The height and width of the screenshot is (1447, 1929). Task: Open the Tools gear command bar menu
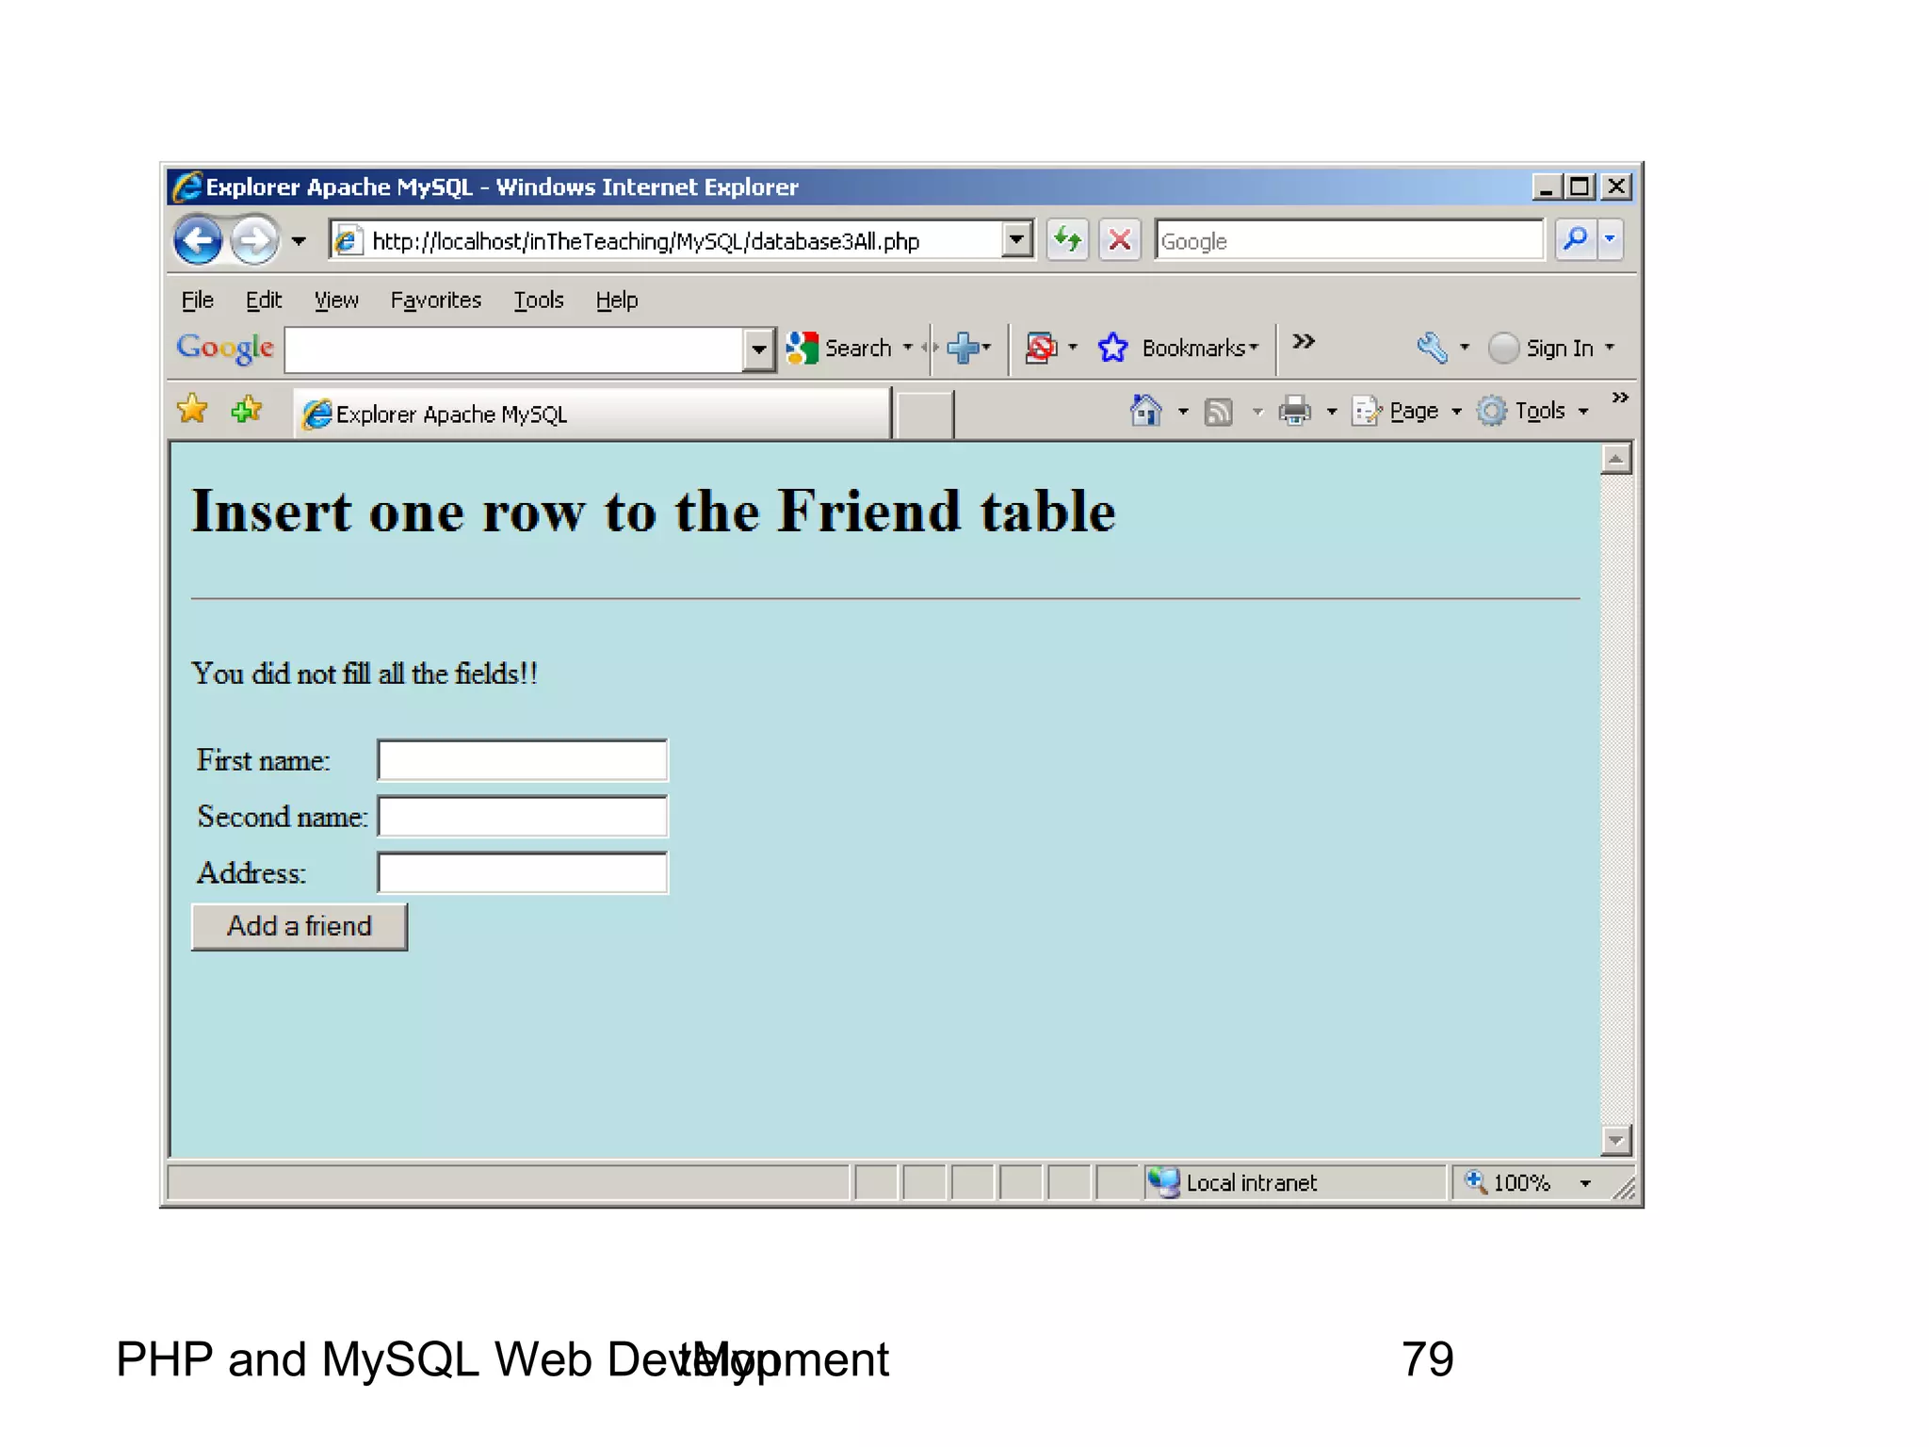pyautogui.click(x=1532, y=411)
